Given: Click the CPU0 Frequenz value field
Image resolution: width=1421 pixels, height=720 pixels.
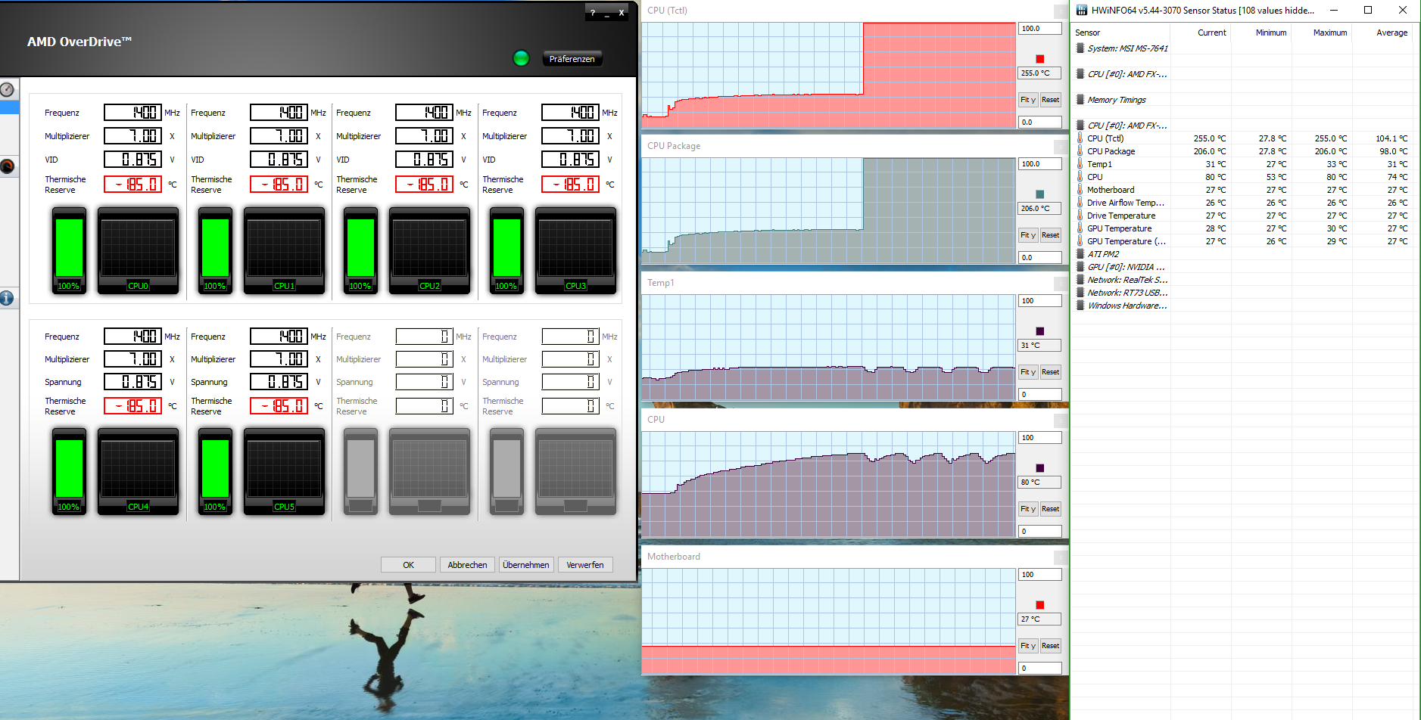Looking at the screenshot, I should coord(132,113).
